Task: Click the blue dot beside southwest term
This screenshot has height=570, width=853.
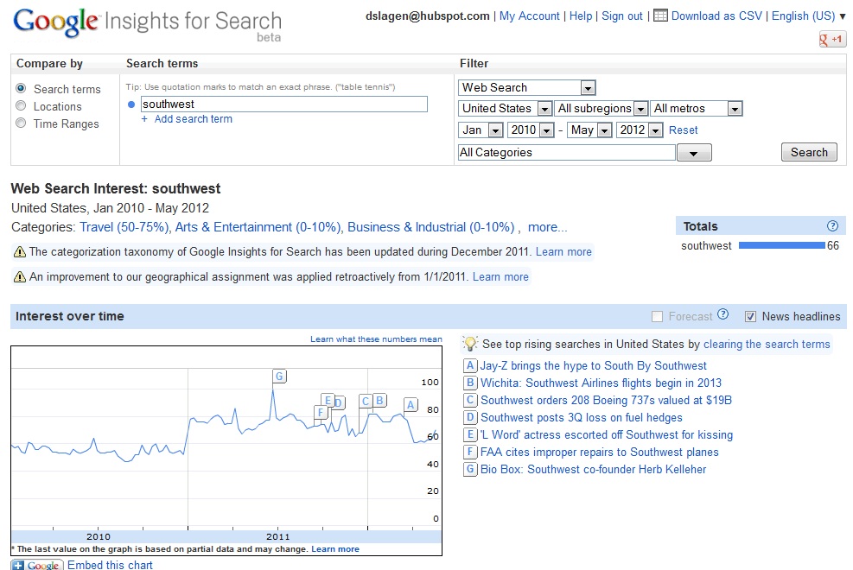Action: click(x=131, y=104)
